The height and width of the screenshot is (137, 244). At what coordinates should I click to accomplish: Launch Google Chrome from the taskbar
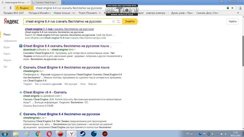pos(38,134)
